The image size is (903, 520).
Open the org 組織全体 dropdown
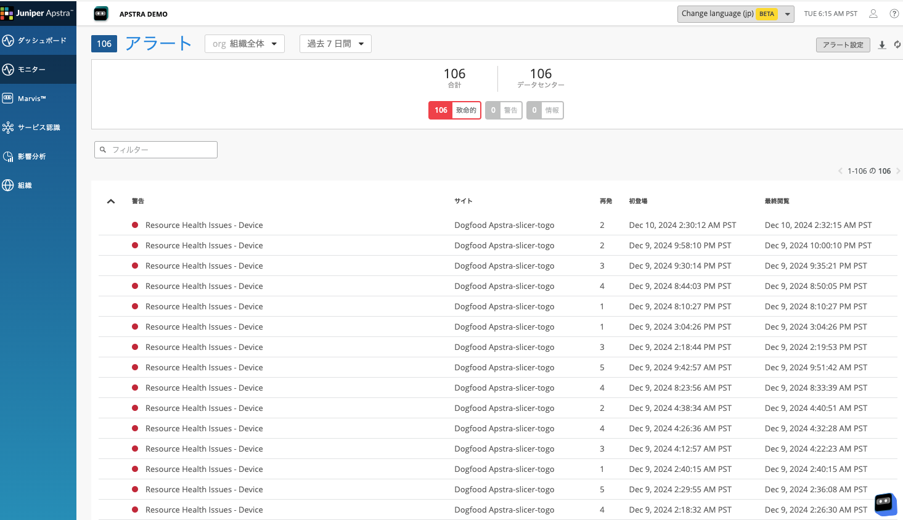tap(245, 44)
